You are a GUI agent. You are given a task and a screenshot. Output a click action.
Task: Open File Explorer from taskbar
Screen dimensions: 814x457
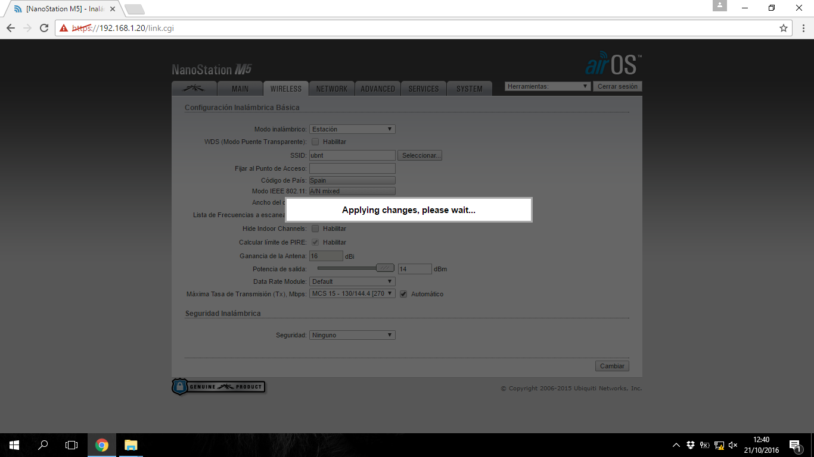[131, 445]
